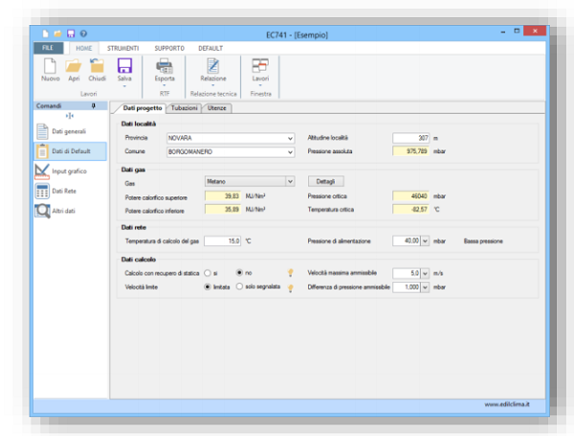
Task: Save the project with the Salva icon
Action: 123,66
